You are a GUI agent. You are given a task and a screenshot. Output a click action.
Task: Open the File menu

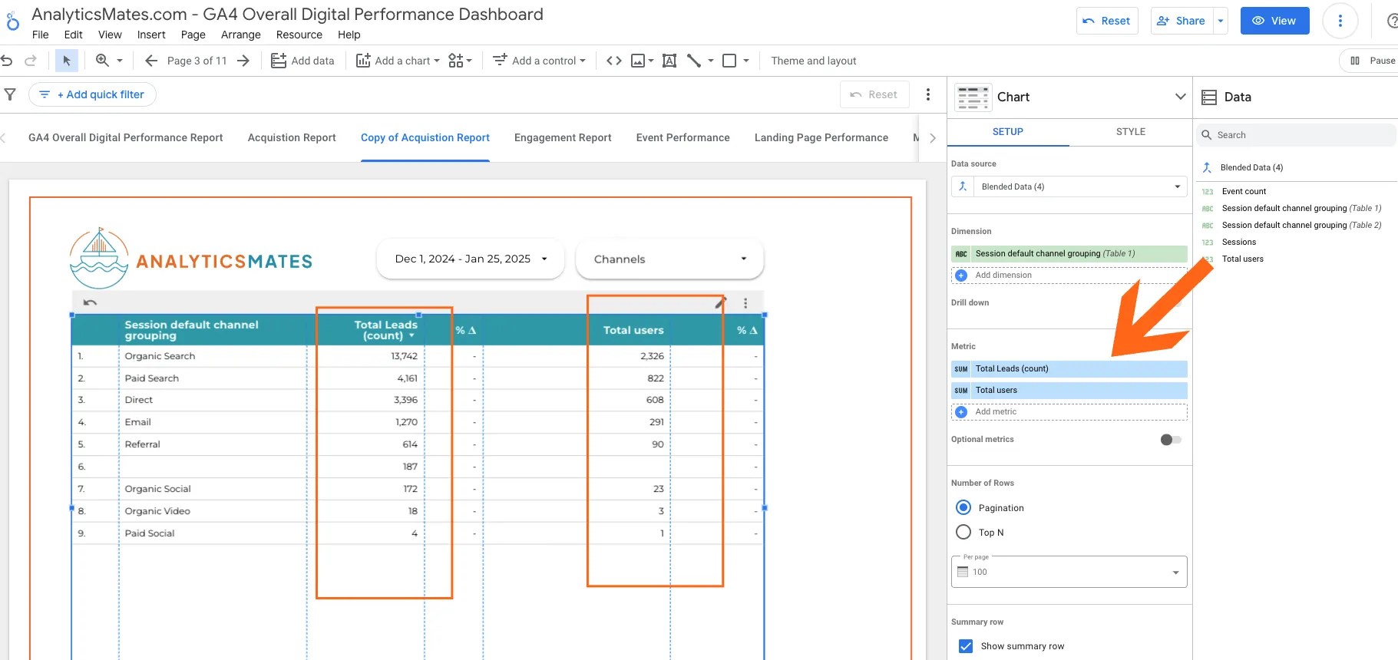[x=41, y=35]
